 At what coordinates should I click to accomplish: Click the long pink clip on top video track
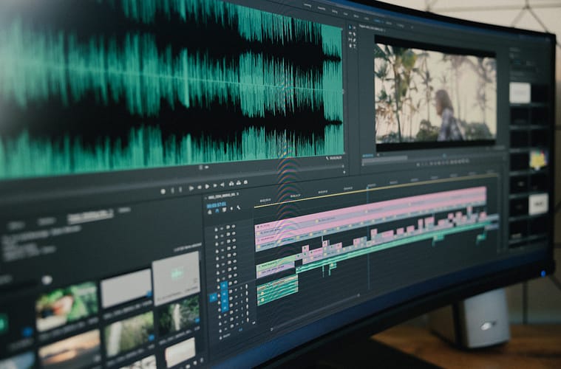(x=370, y=209)
